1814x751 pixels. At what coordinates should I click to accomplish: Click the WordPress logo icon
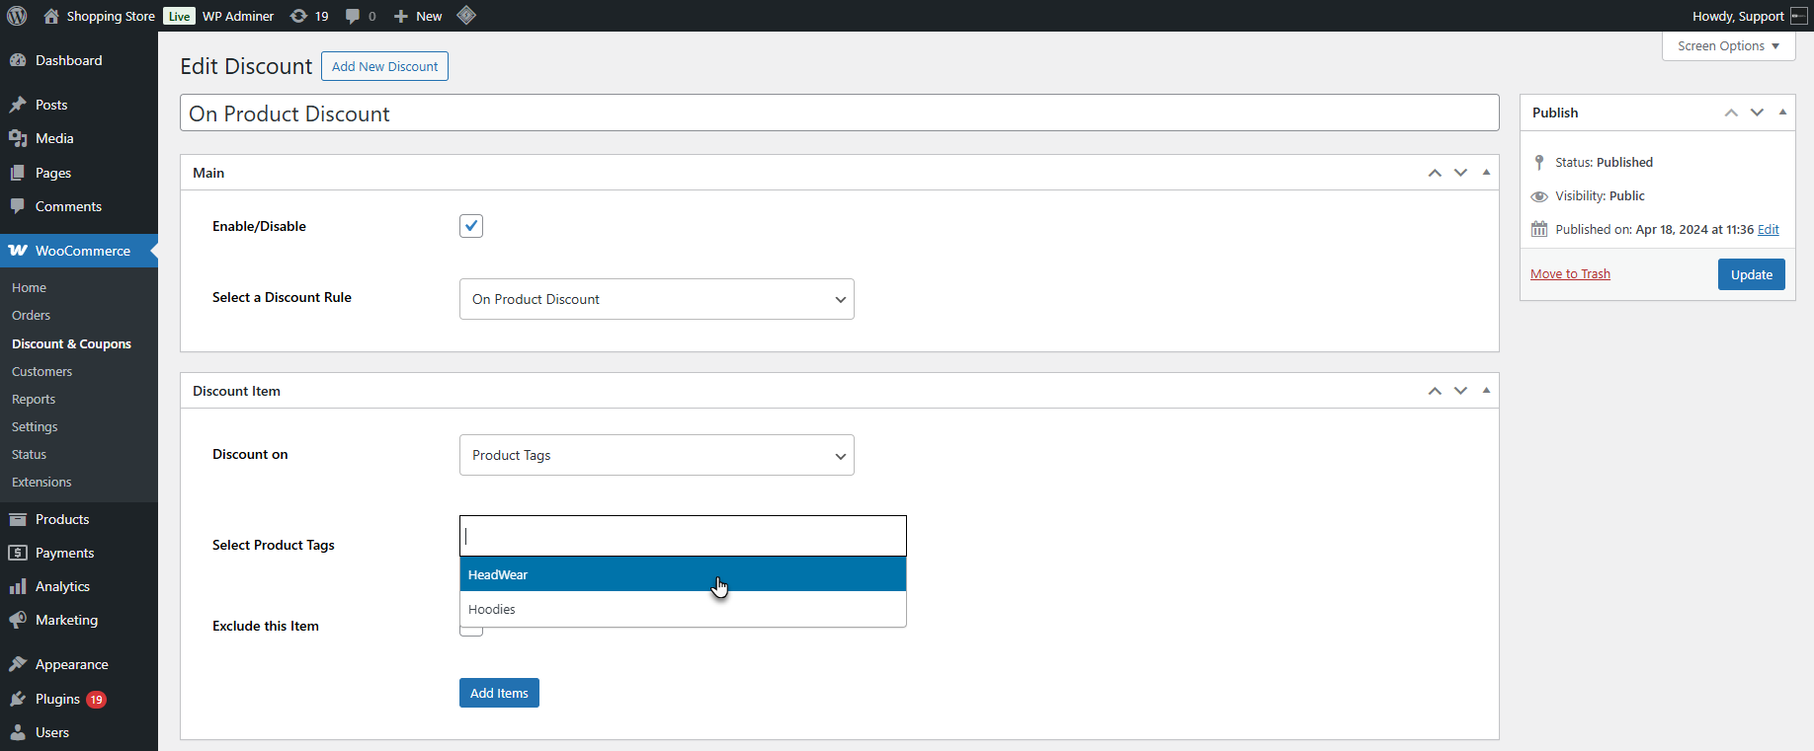(17, 16)
